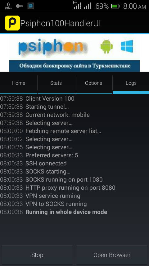Tap the yellow Psiphon app icon
This screenshot has width=149, height=266.
pyautogui.click(x=12, y=23)
